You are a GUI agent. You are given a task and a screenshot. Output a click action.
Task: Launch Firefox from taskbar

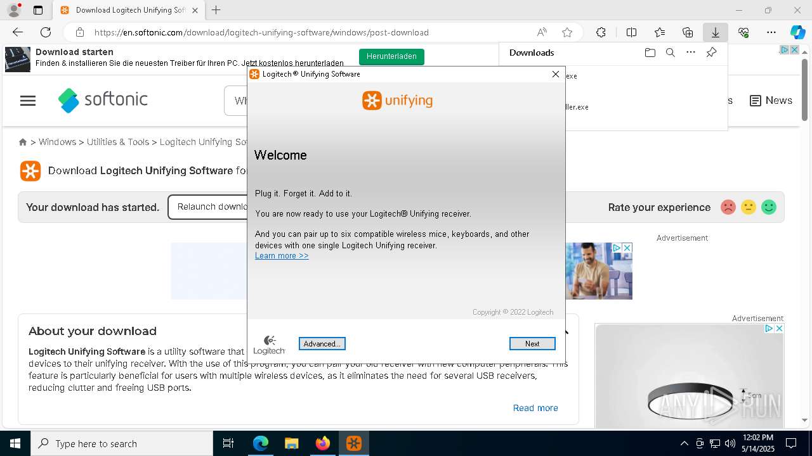[x=323, y=443]
